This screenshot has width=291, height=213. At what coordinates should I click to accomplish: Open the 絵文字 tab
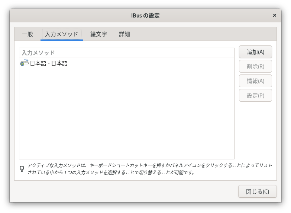pyautogui.click(x=98, y=34)
